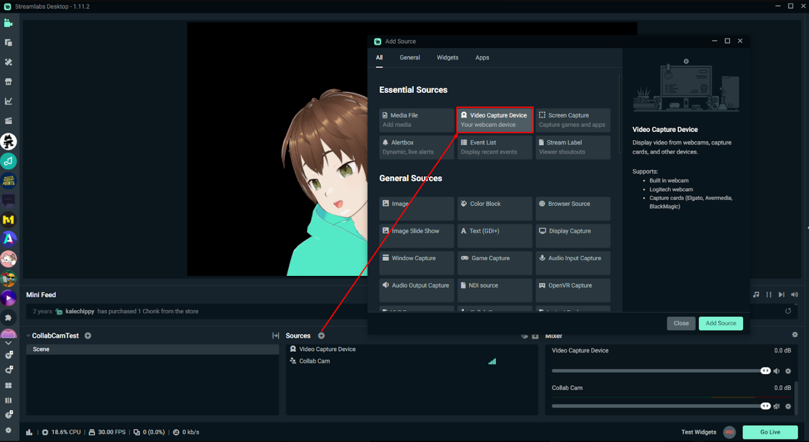Click the Go Live button
This screenshot has height=442, width=809.
[x=770, y=432]
